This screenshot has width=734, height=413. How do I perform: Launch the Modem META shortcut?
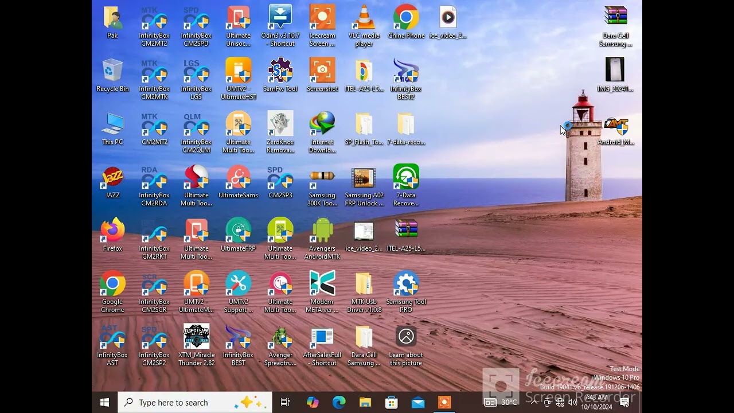pos(322,285)
